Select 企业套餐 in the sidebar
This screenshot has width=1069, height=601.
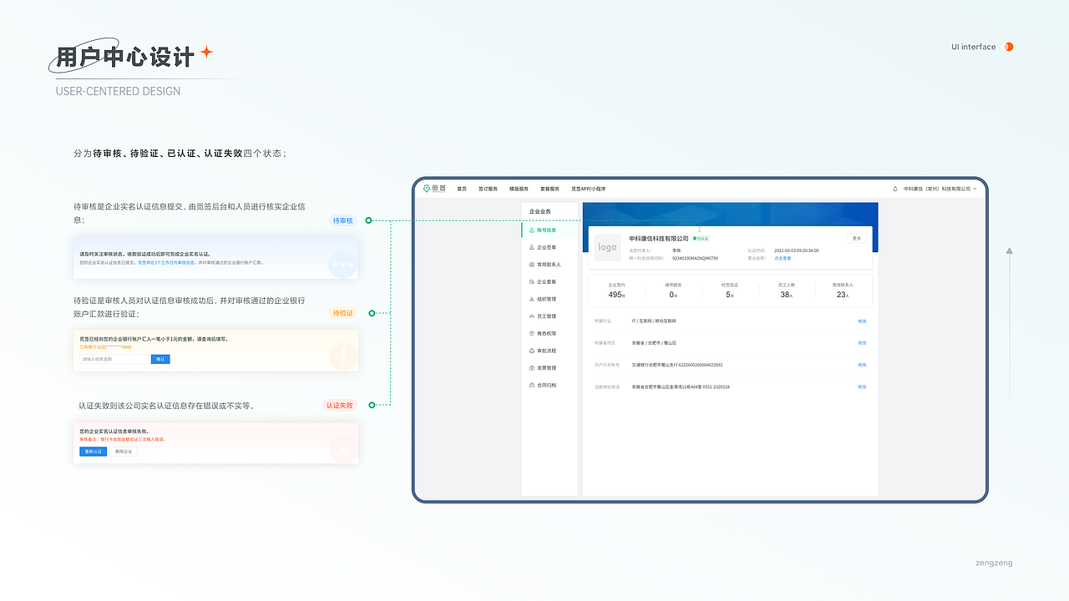coord(550,281)
